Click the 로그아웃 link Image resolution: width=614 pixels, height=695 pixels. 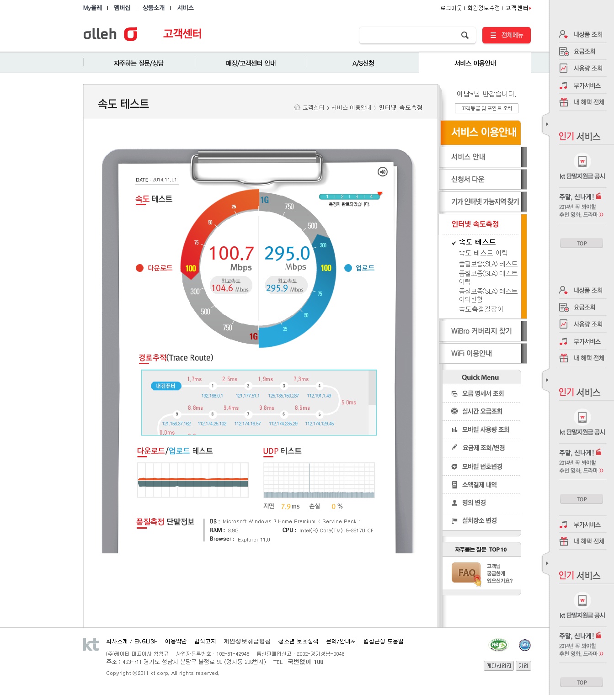[x=451, y=8]
